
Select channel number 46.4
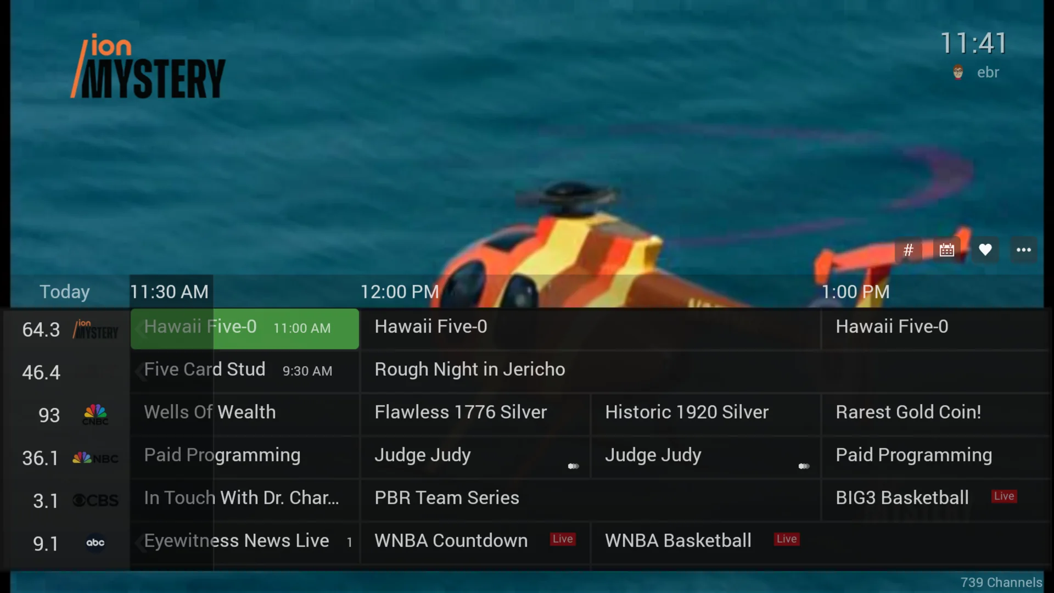click(x=41, y=373)
